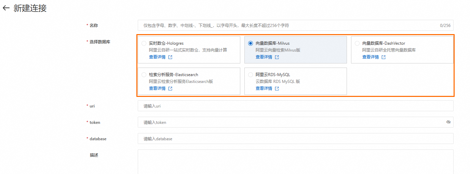This screenshot has width=470, height=174.
Task: Open external link icon under Elasticsearch
Action: point(170,89)
